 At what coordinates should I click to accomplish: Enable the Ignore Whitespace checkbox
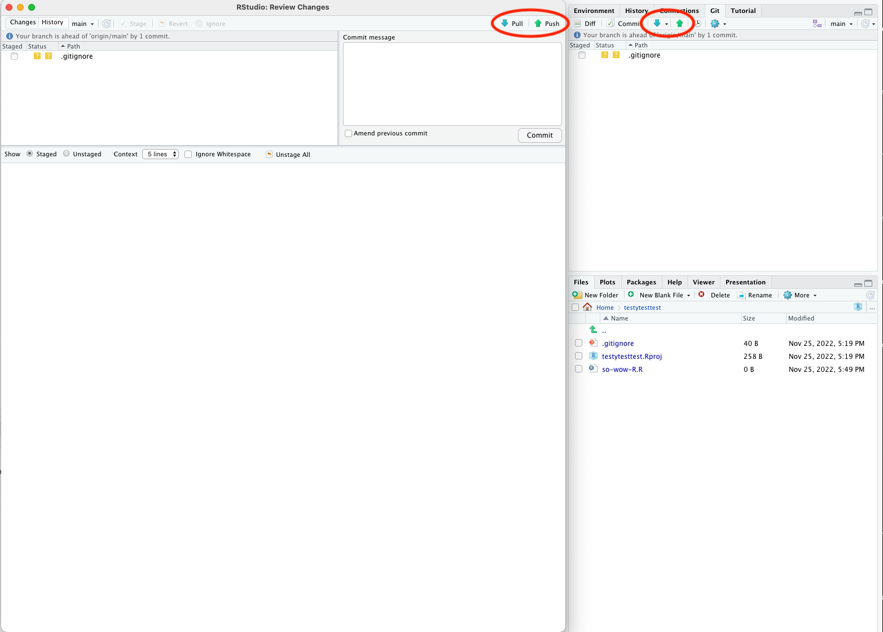click(x=188, y=155)
